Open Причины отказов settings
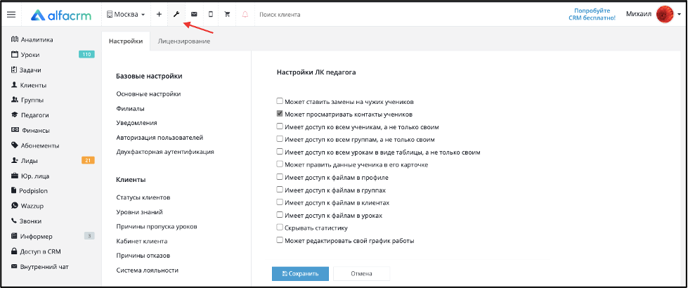The height and width of the screenshot is (288, 688). (143, 256)
